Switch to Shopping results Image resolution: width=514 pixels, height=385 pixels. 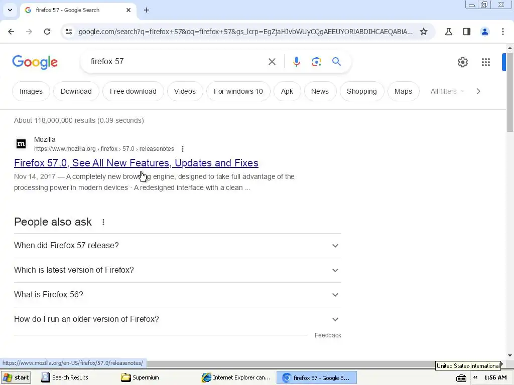(362, 91)
